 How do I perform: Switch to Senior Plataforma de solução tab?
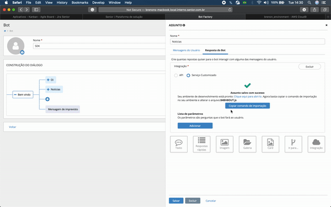[x=124, y=17]
